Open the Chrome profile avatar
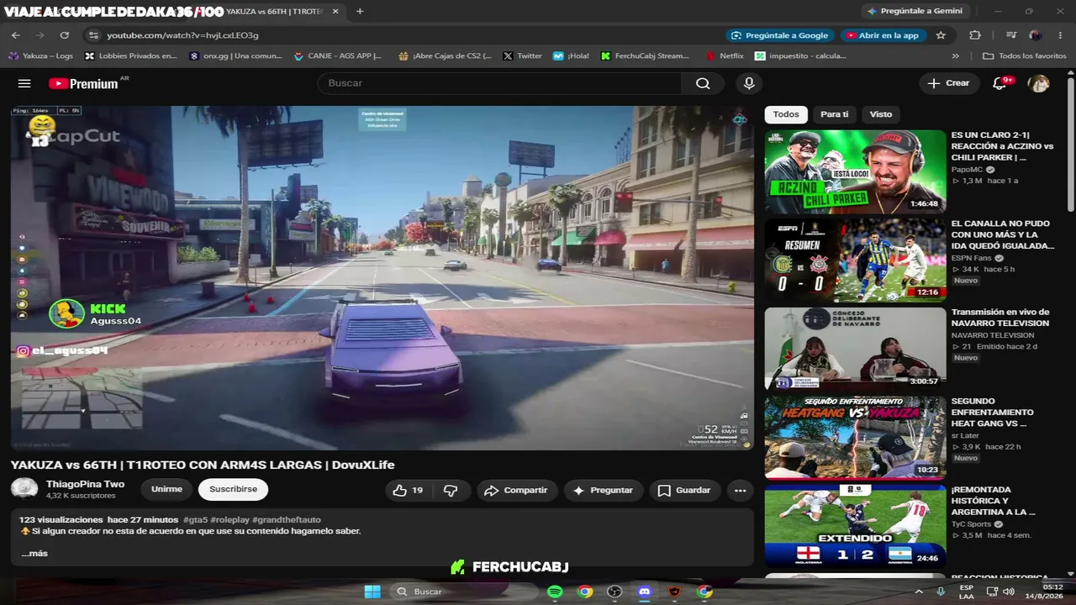The image size is (1076, 605). coord(1035,35)
